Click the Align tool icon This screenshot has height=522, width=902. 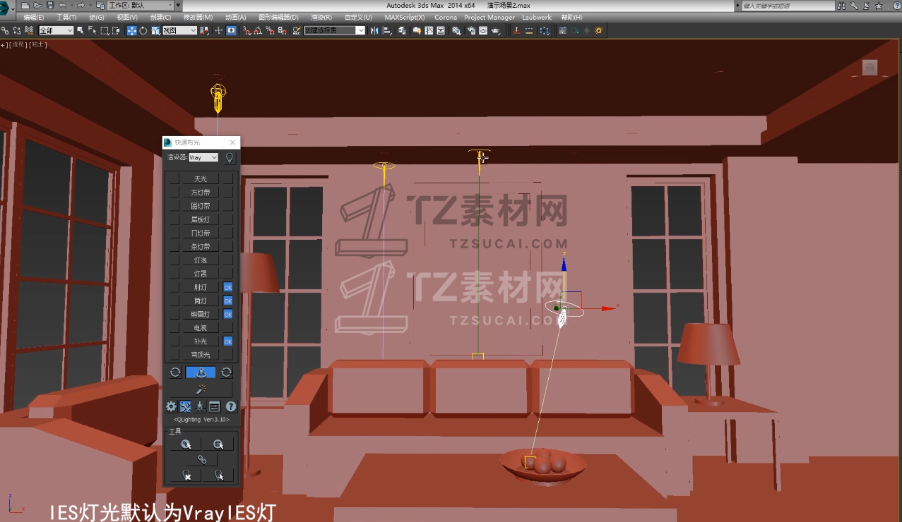tap(386, 30)
